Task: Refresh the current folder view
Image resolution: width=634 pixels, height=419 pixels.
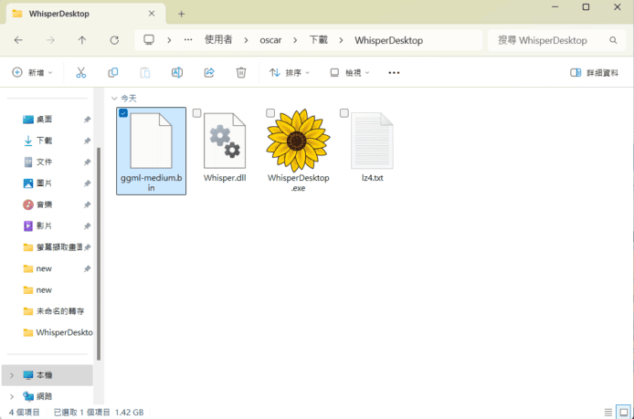Action: (x=114, y=40)
